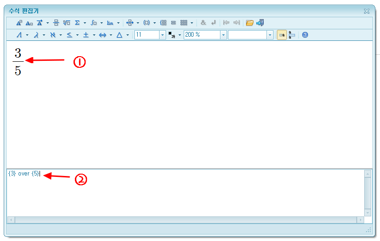Expand the lim dropdown arrow
Viewport: 380px width, 241px height.
click(x=118, y=23)
